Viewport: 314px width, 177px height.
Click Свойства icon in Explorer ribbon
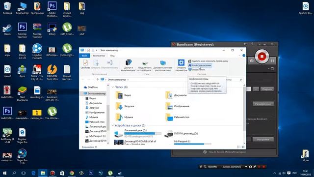click(85, 64)
